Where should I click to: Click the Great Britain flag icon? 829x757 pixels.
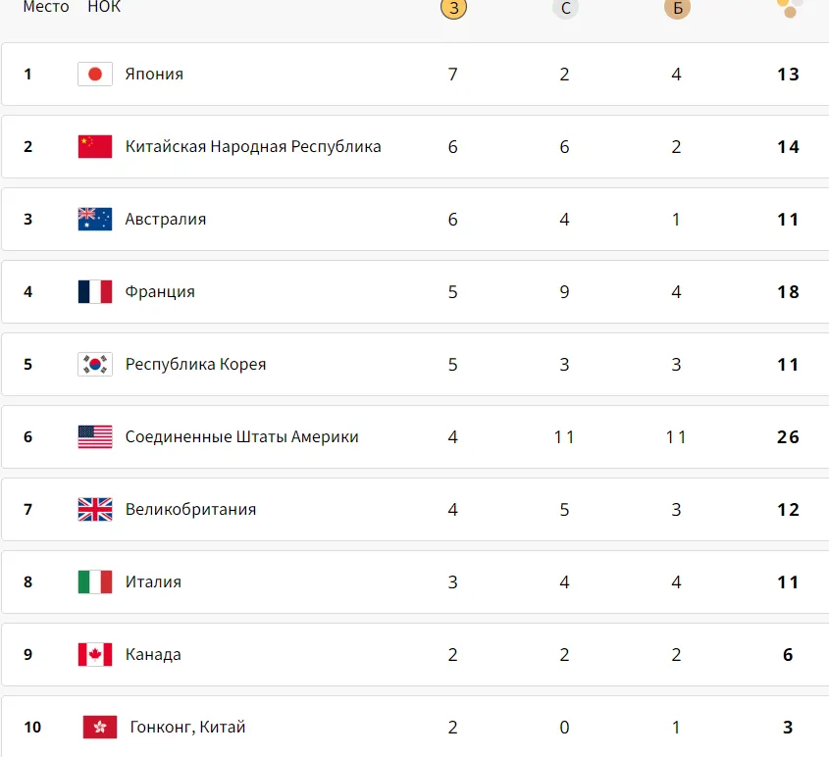coord(95,509)
